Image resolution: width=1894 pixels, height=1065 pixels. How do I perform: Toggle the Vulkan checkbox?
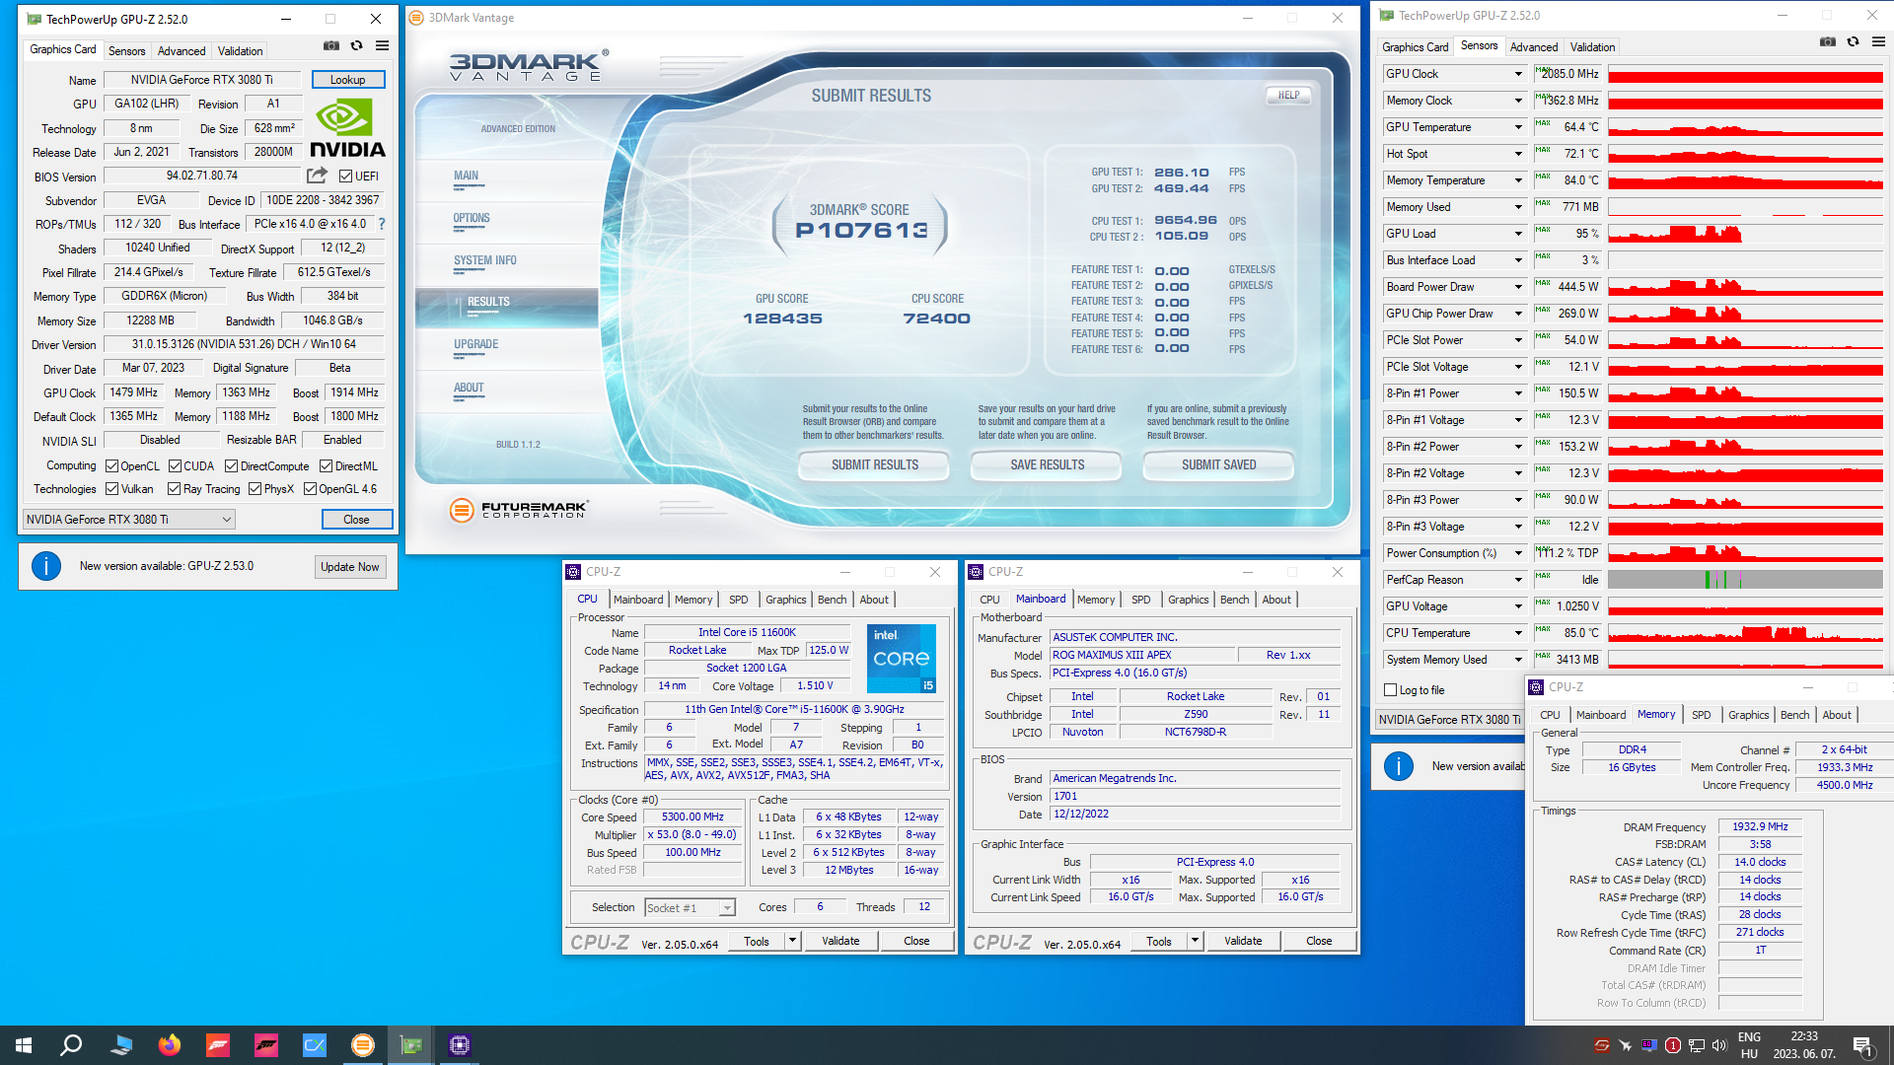[x=112, y=489]
